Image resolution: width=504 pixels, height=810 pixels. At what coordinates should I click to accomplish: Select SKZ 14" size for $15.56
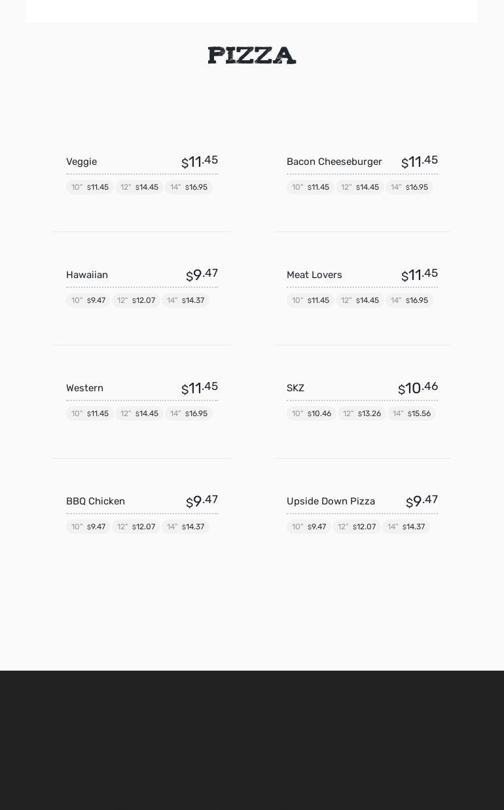click(x=412, y=414)
